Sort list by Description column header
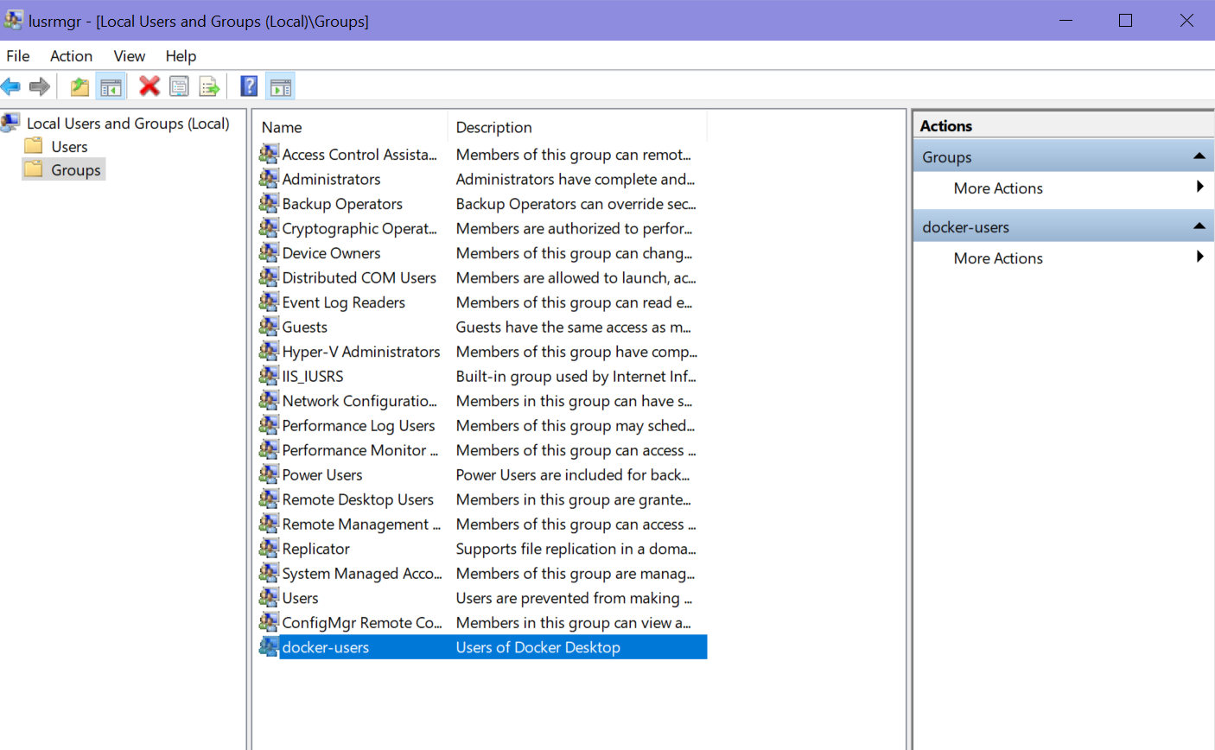Viewport: 1215px width, 750px height. (493, 127)
